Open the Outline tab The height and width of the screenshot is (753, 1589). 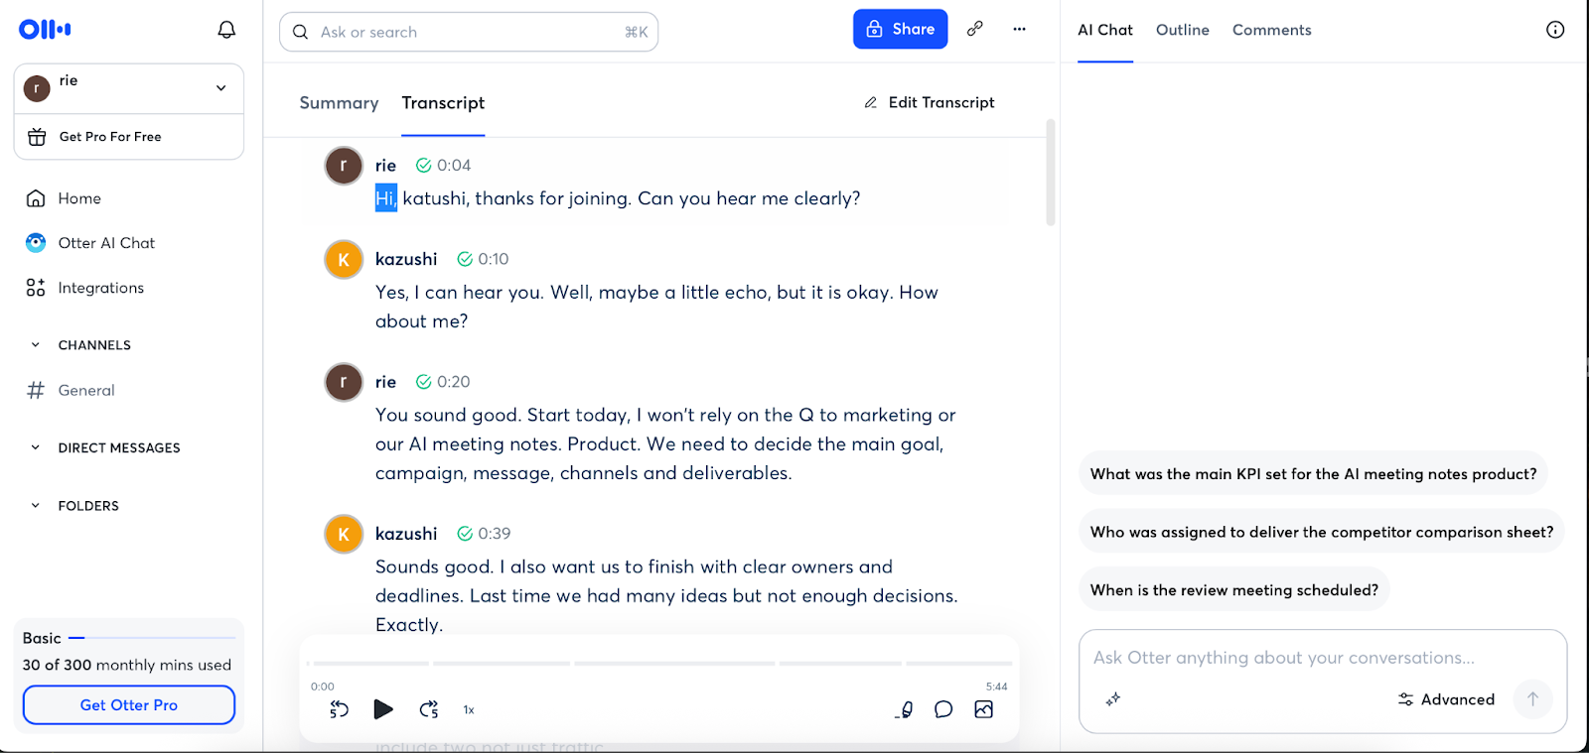click(1182, 30)
